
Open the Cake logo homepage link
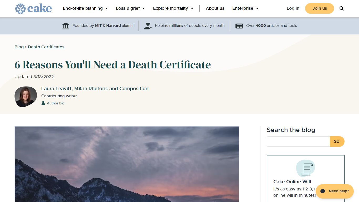pyautogui.click(x=33, y=8)
